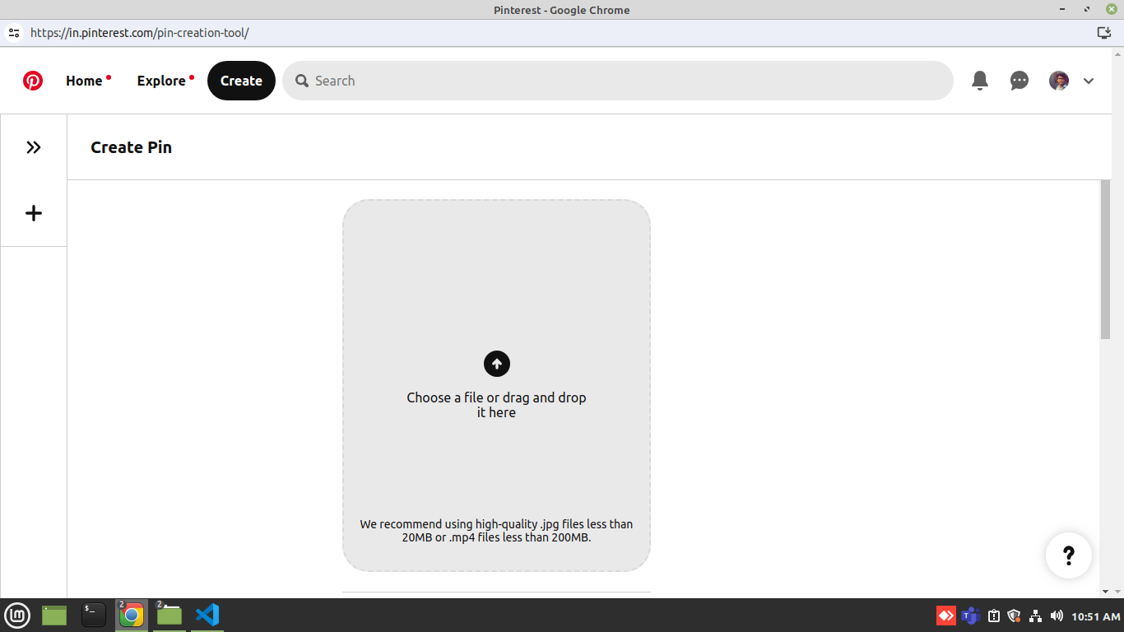Expand account options with the header chevron
This screenshot has width=1124, height=632.
(x=1089, y=80)
